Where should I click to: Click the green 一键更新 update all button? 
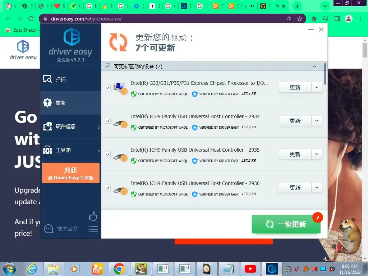(286, 224)
